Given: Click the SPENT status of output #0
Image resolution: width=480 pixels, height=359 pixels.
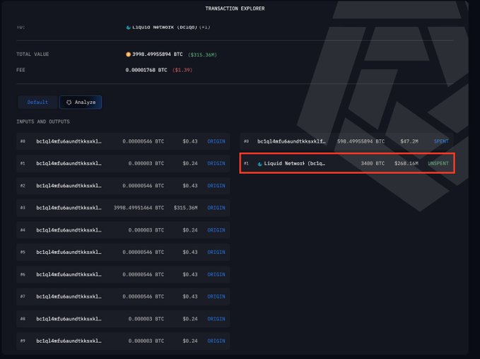Looking at the screenshot, I should (441, 141).
